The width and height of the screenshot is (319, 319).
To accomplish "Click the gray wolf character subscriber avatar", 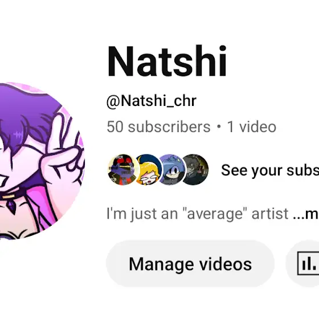I will point(195,170).
